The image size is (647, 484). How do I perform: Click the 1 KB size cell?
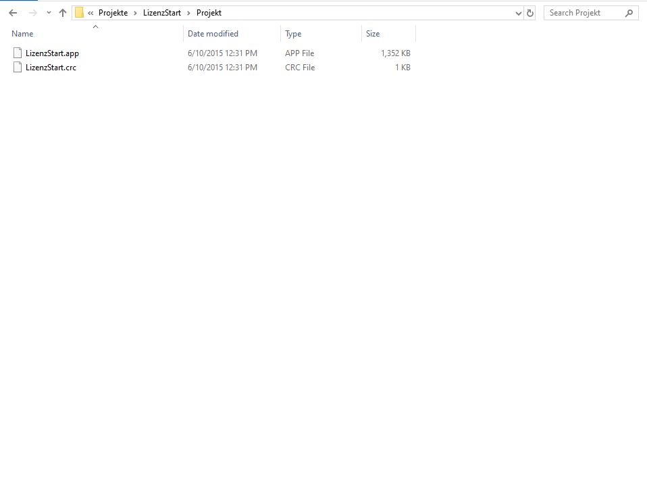point(403,68)
